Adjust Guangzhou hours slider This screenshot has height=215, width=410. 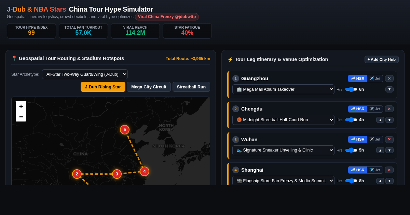point(351,89)
